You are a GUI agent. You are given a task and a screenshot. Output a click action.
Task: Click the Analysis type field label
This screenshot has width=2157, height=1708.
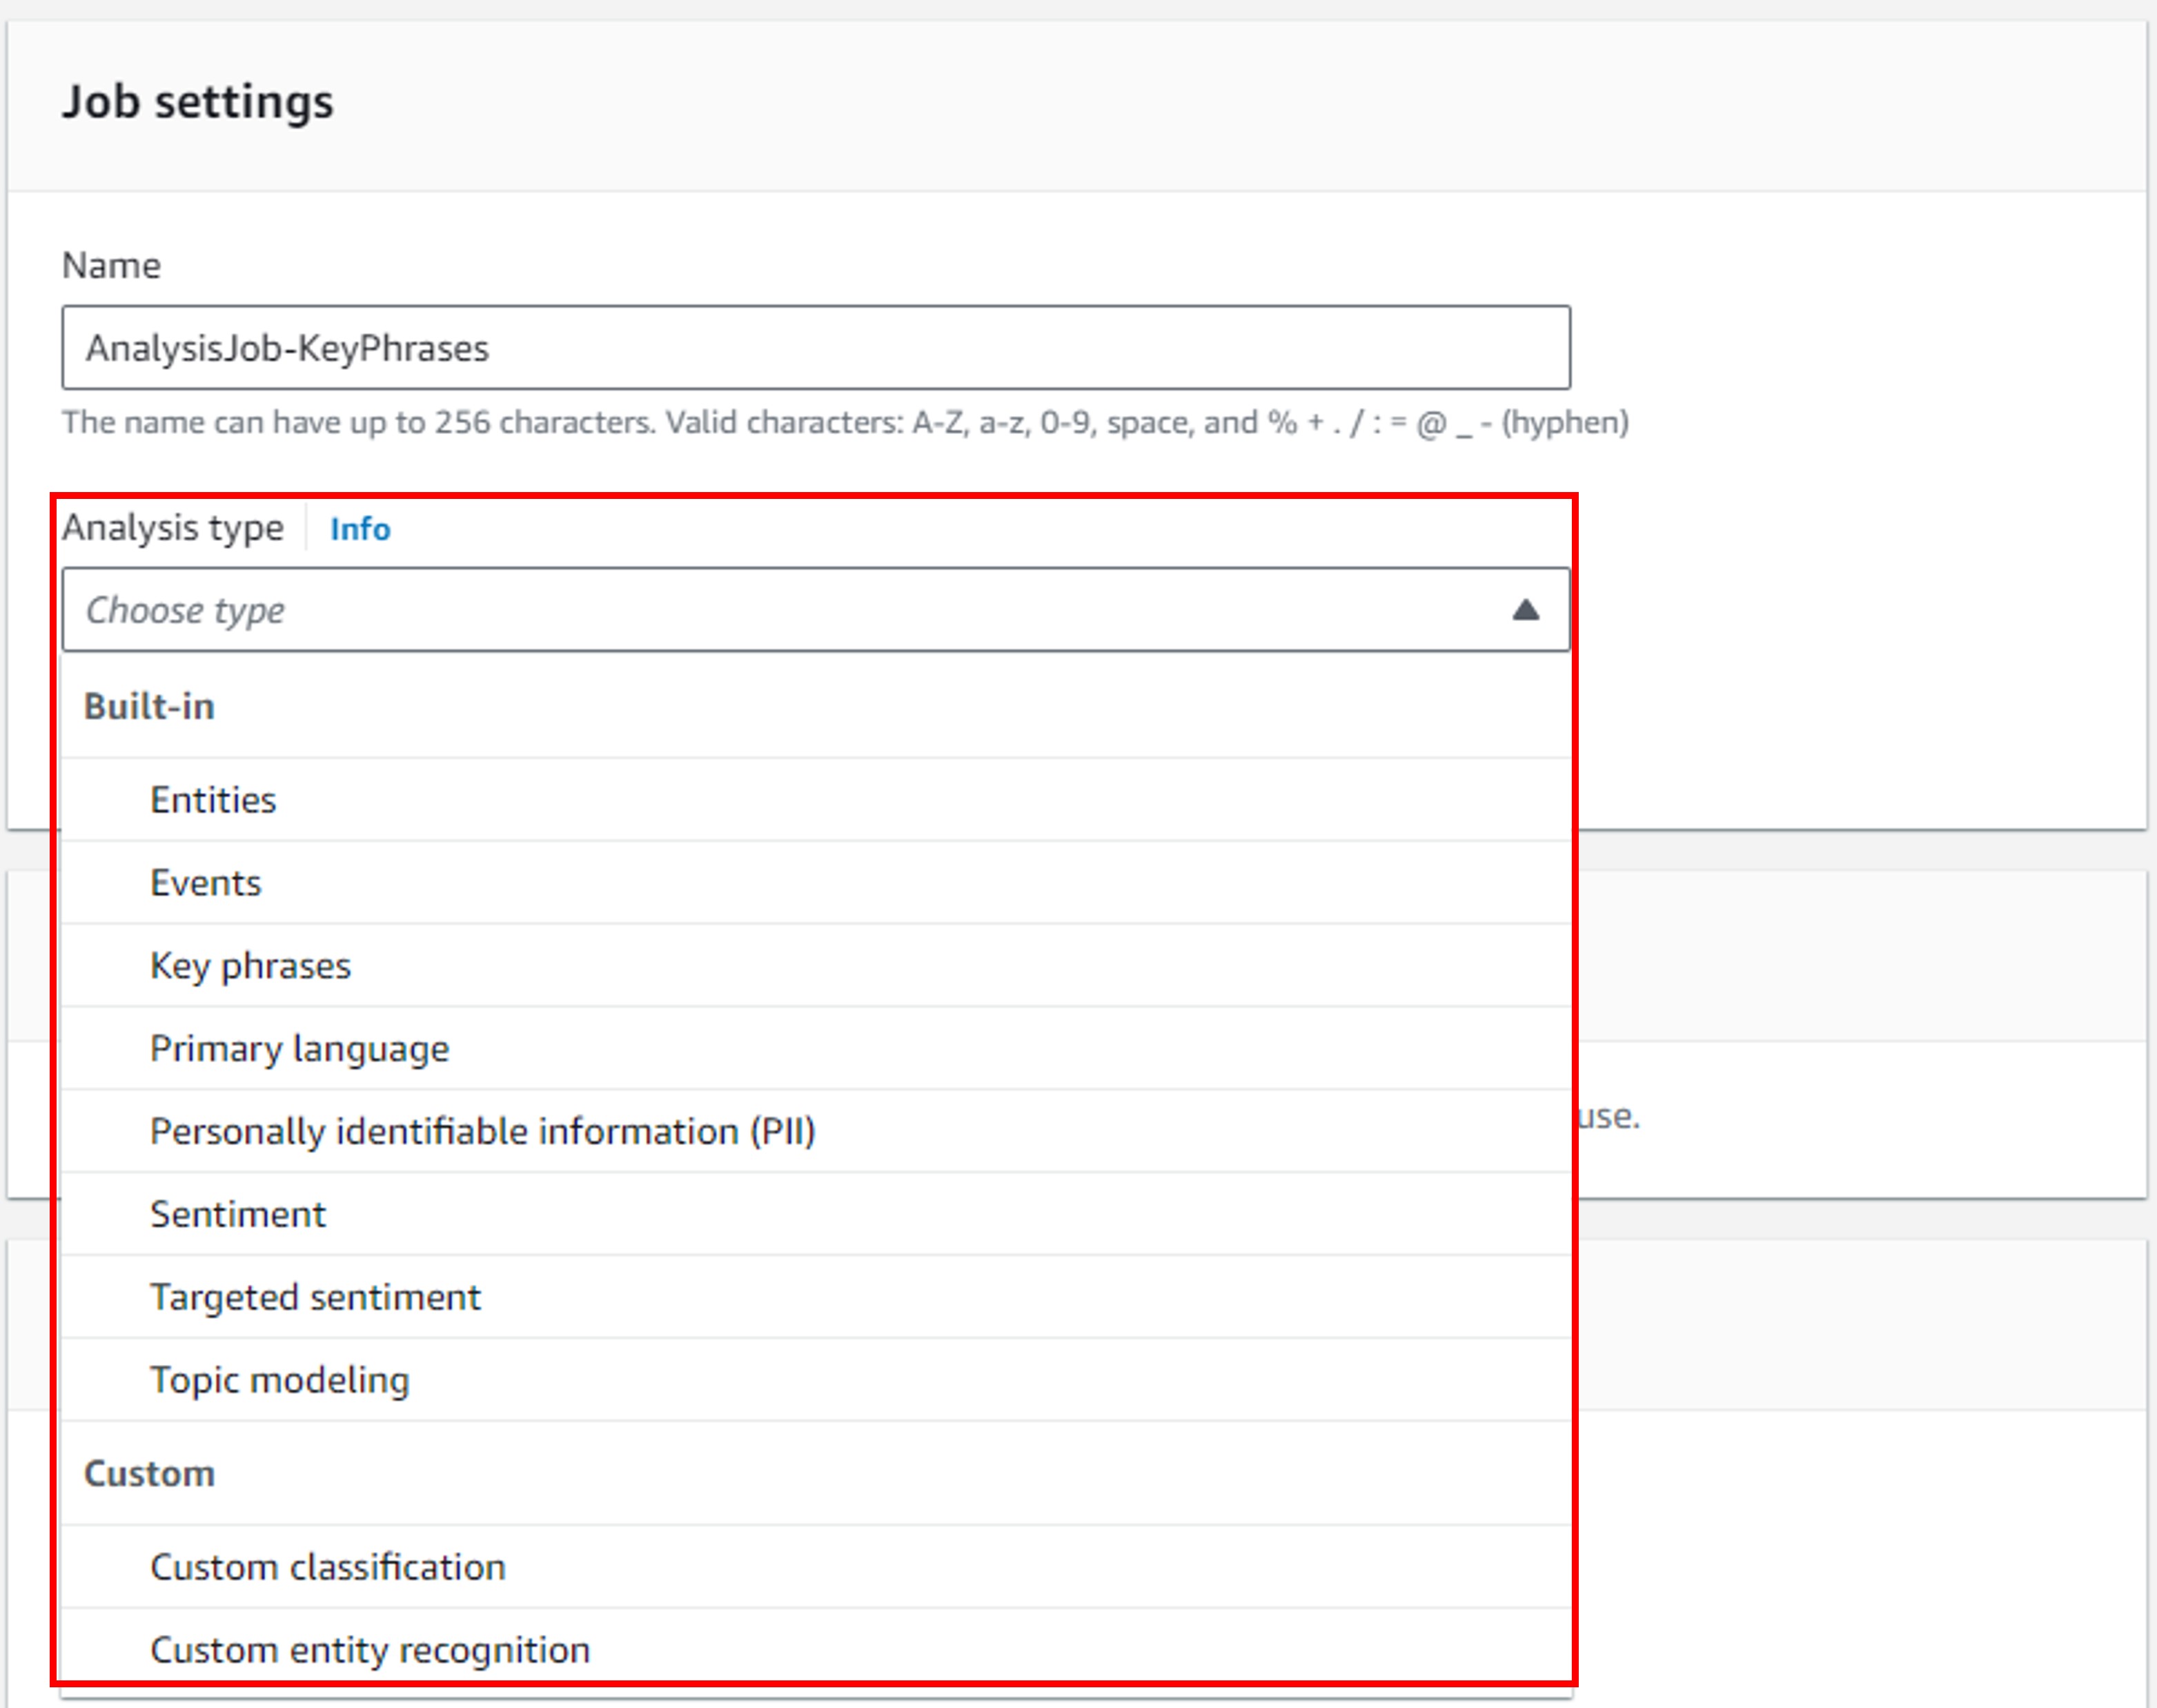173,527
